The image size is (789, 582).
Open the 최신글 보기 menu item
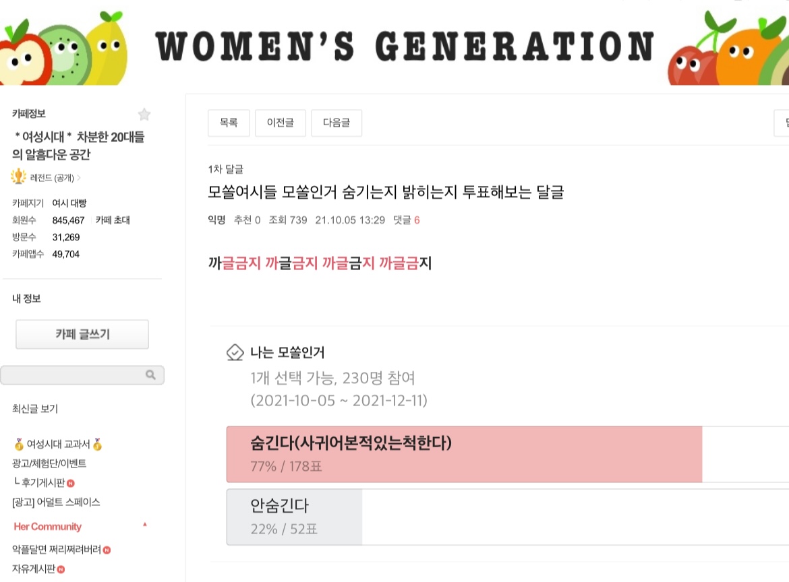click(35, 409)
